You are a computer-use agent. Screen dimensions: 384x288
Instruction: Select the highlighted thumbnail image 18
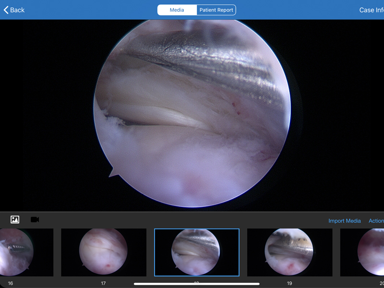click(197, 252)
